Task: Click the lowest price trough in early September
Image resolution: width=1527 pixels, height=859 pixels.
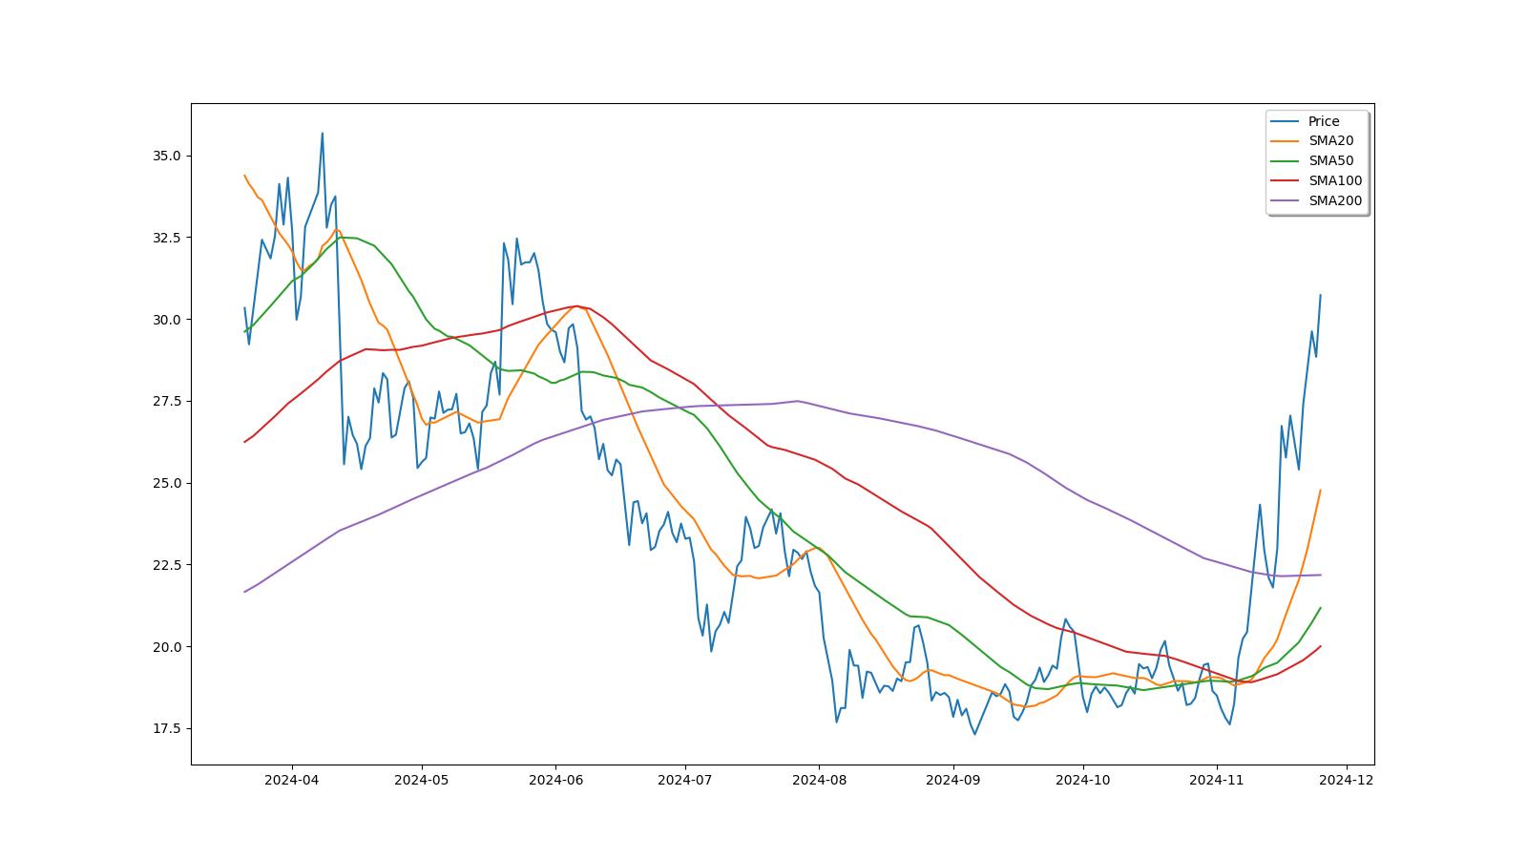Action: click(974, 734)
